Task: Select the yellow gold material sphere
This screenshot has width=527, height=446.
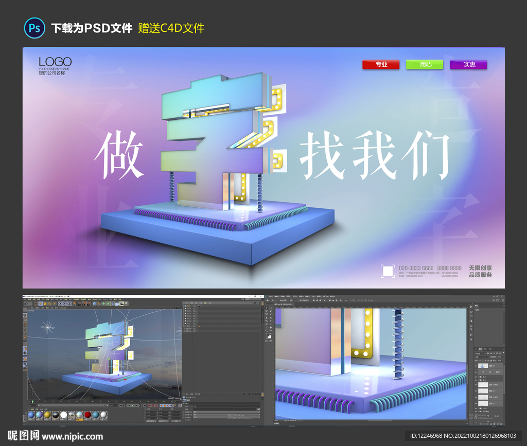Action: [47, 415]
